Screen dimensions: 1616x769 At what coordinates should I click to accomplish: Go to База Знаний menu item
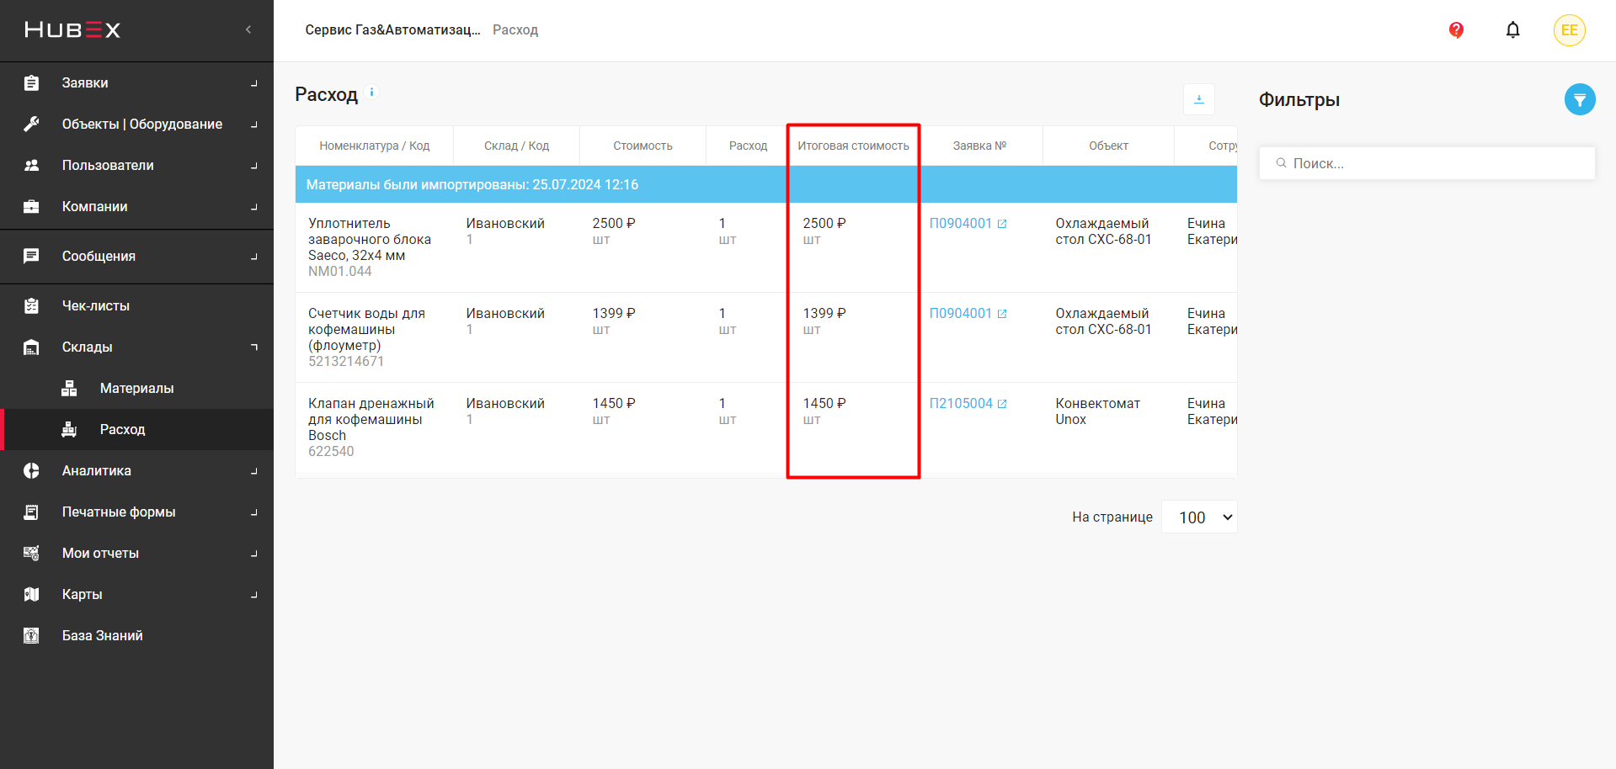pyautogui.click(x=102, y=636)
